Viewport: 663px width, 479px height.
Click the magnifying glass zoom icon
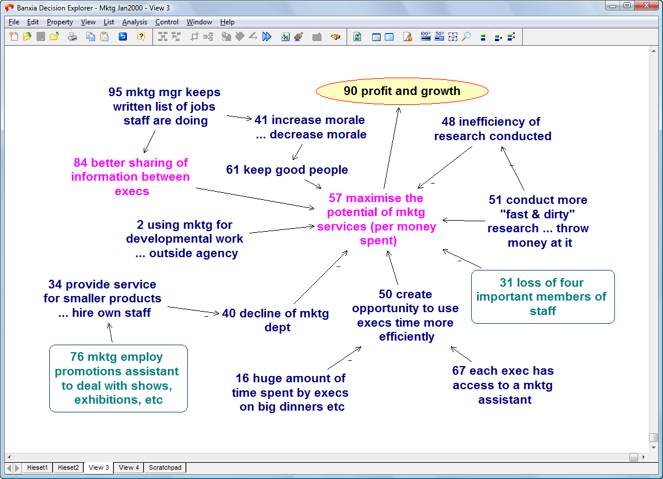(466, 36)
